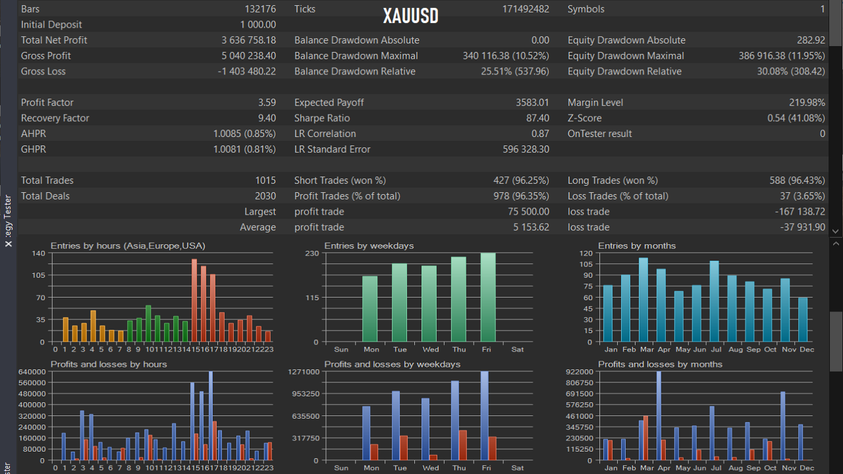
Task: Click the Apr profit bar in monthly profits chart
Action: [659, 415]
